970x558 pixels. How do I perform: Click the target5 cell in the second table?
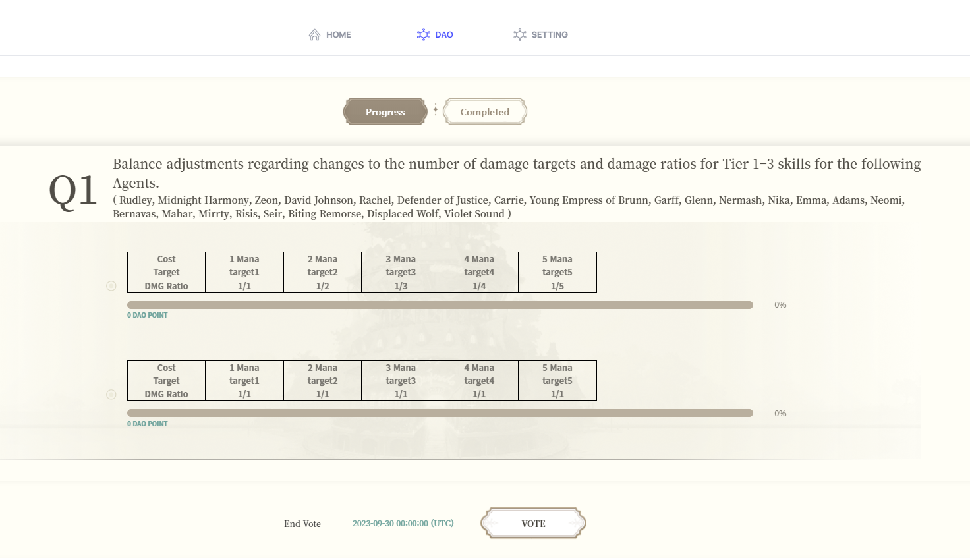click(557, 381)
